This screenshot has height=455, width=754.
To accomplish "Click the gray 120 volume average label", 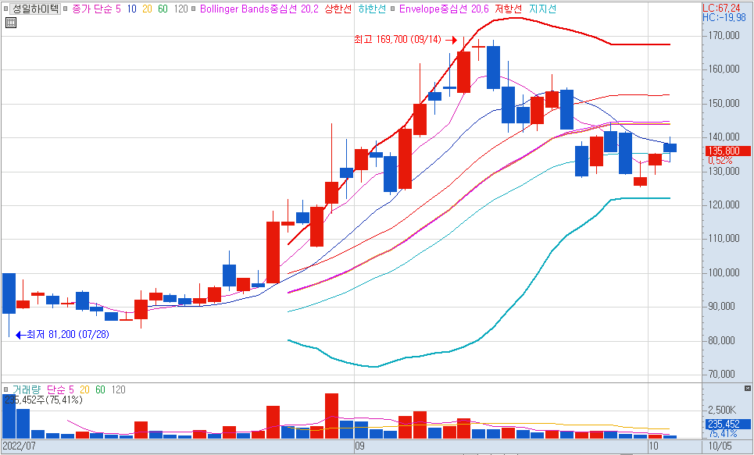I will (x=118, y=389).
